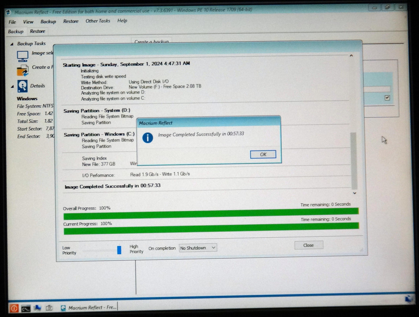Click dialog message 'Image Completed Successfully in 00:57:33'
Image resolution: width=419 pixels, height=317 pixels.
(x=201, y=134)
